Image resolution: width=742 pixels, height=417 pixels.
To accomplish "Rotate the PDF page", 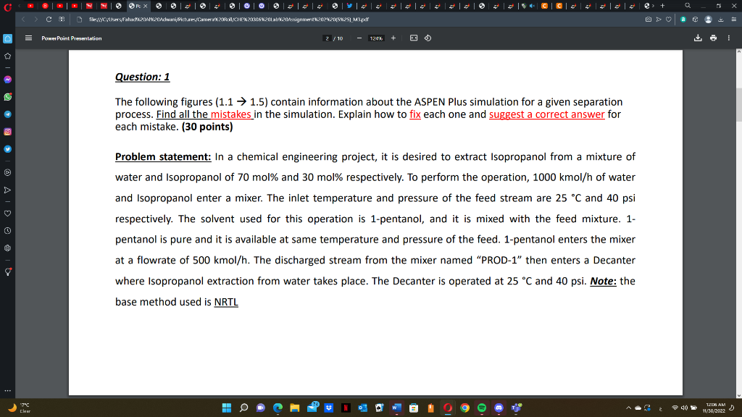I will coord(428,38).
